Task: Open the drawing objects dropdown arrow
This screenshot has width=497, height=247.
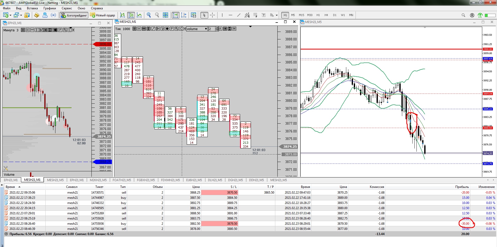Action: (x=277, y=15)
